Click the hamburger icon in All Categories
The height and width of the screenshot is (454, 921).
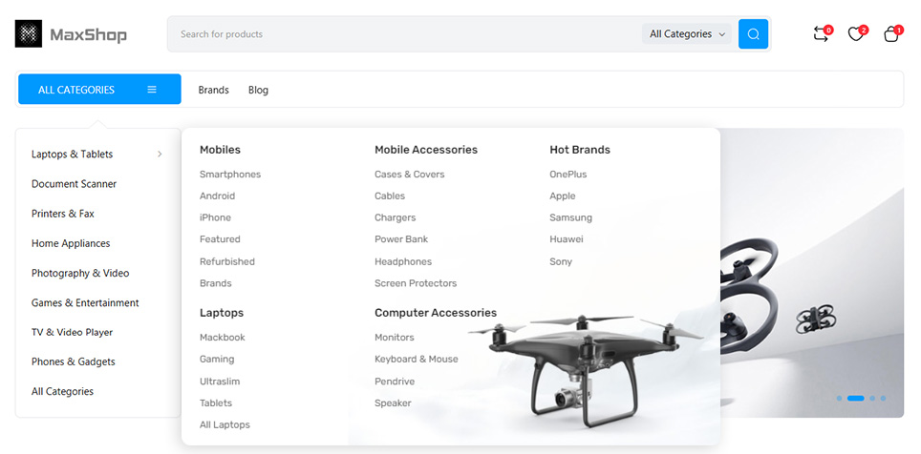[x=152, y=90]
